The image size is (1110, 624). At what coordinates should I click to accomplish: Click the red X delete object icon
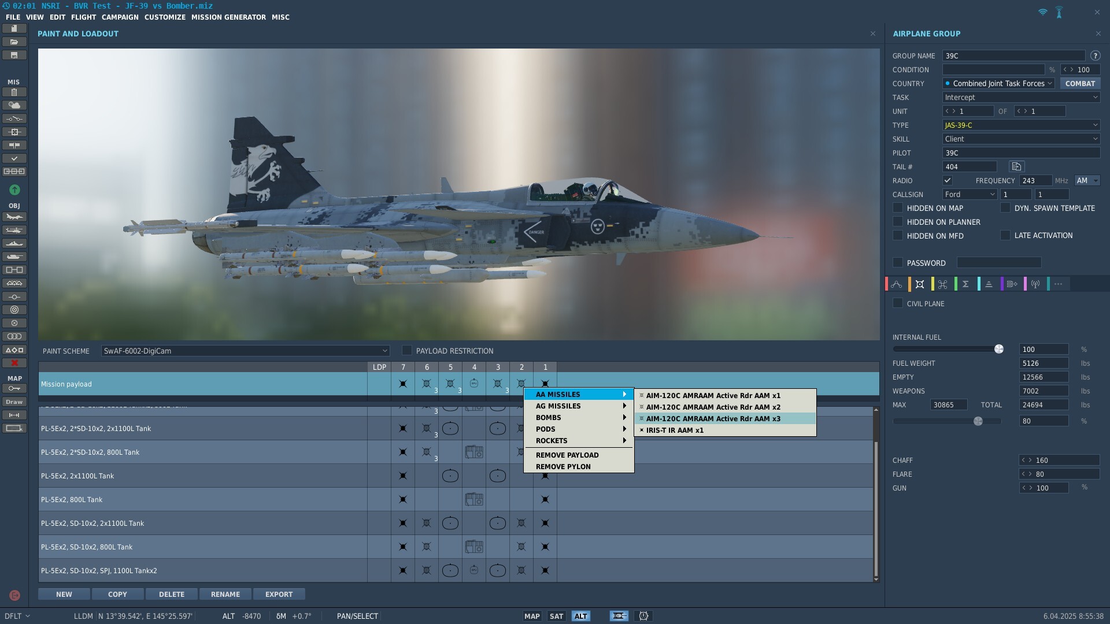pyautogui.click(x=14, y=363)
